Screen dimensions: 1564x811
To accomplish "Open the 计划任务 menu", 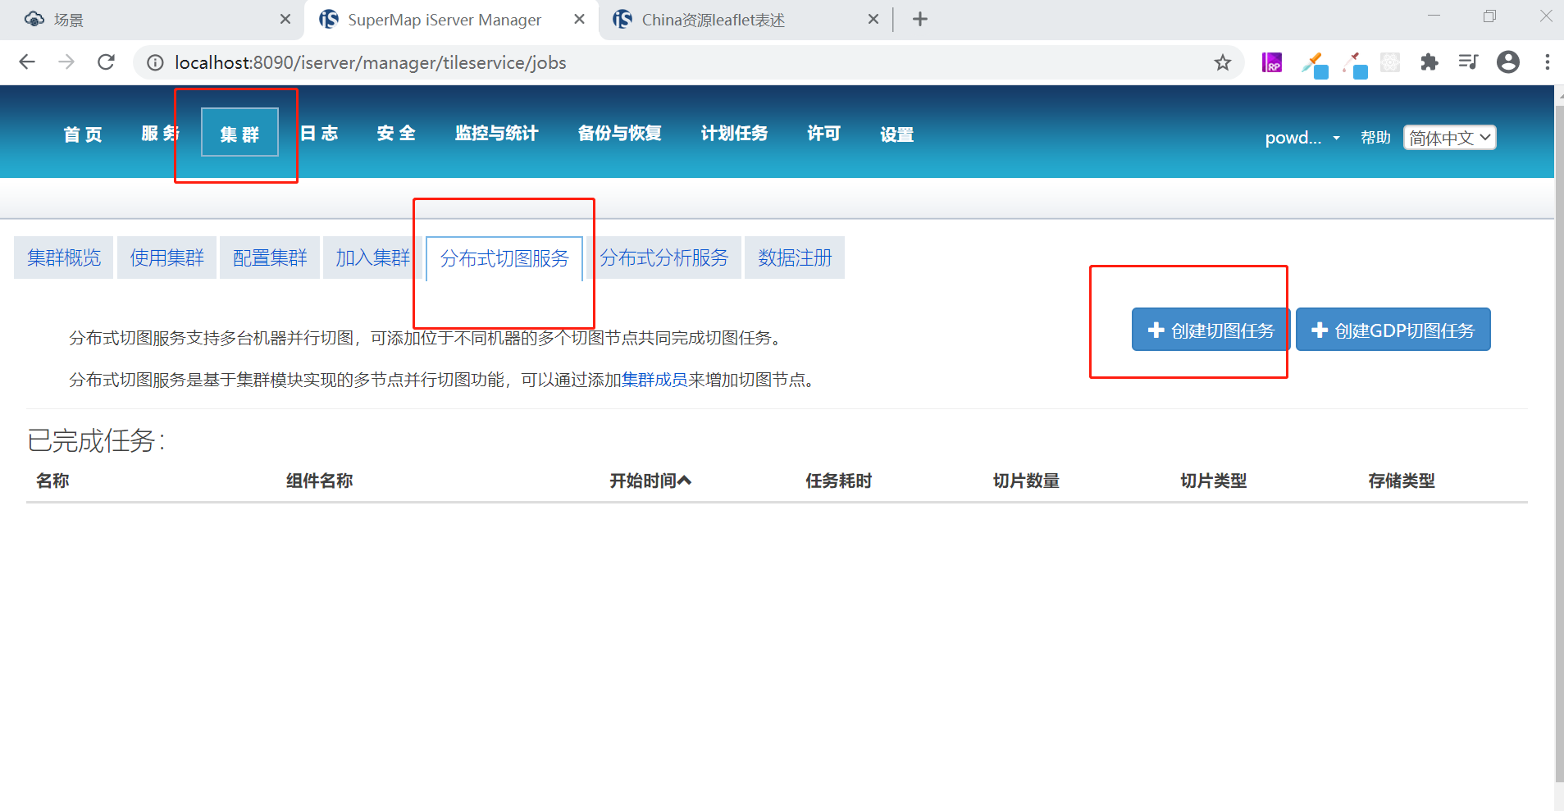I will click(x=735, y=134).
